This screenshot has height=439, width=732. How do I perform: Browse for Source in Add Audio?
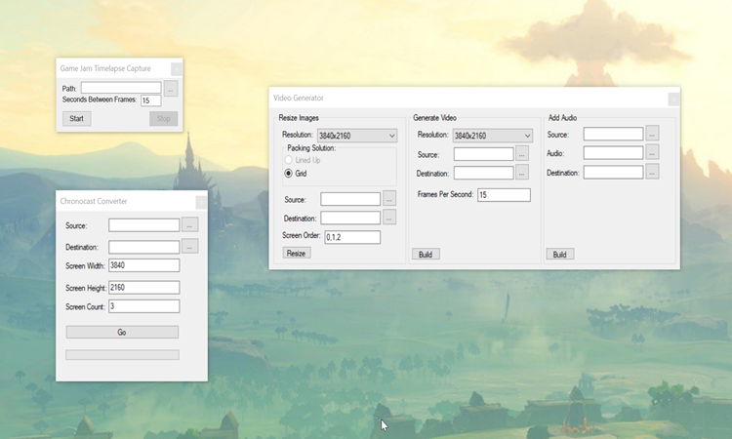(x=652, y=133)
